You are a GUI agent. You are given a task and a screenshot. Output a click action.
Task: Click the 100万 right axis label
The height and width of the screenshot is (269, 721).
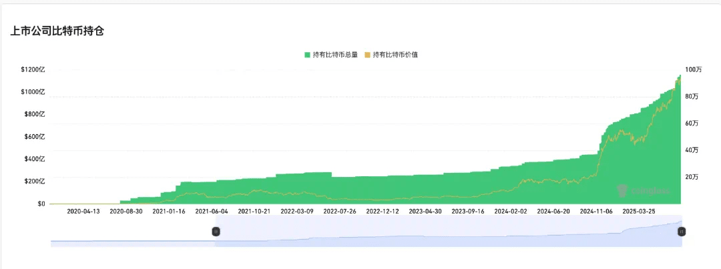[x=694, y=70]
